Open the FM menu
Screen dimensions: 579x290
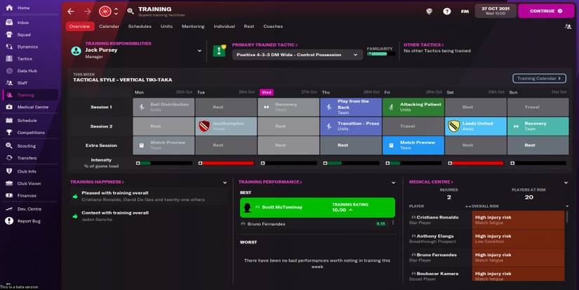tap(465, 11)
